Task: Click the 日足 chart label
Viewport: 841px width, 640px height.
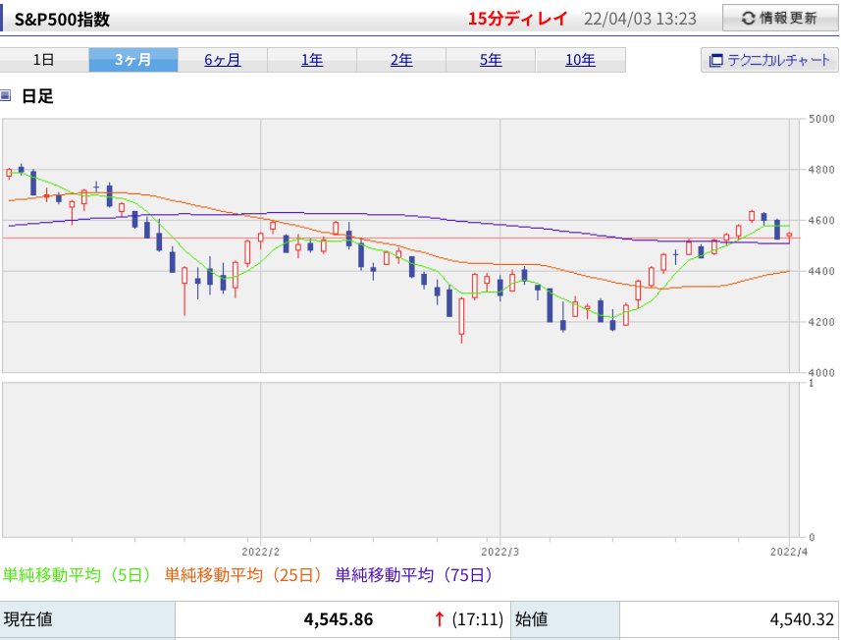Action: (37, 96)
